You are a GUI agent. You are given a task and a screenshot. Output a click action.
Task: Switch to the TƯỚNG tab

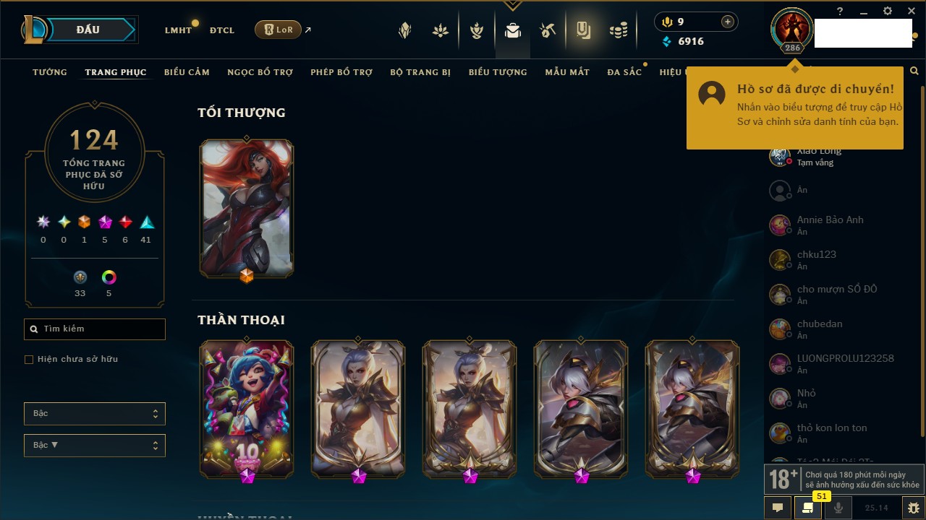50,72
